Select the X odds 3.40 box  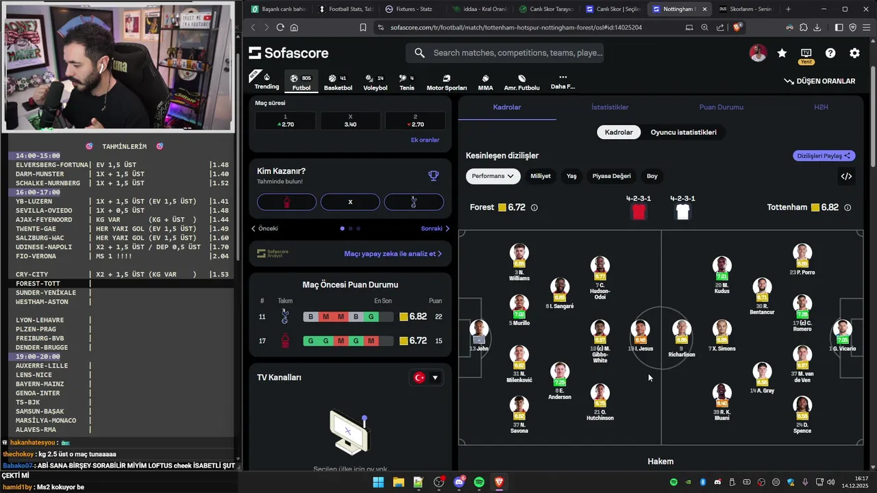[x=350, y=121]
